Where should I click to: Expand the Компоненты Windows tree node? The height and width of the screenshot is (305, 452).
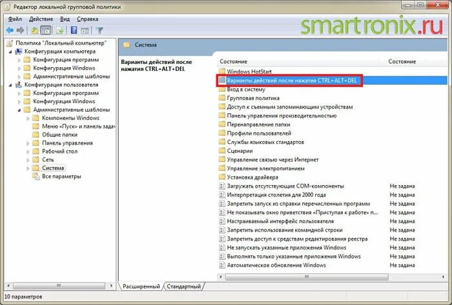point(28,118)
